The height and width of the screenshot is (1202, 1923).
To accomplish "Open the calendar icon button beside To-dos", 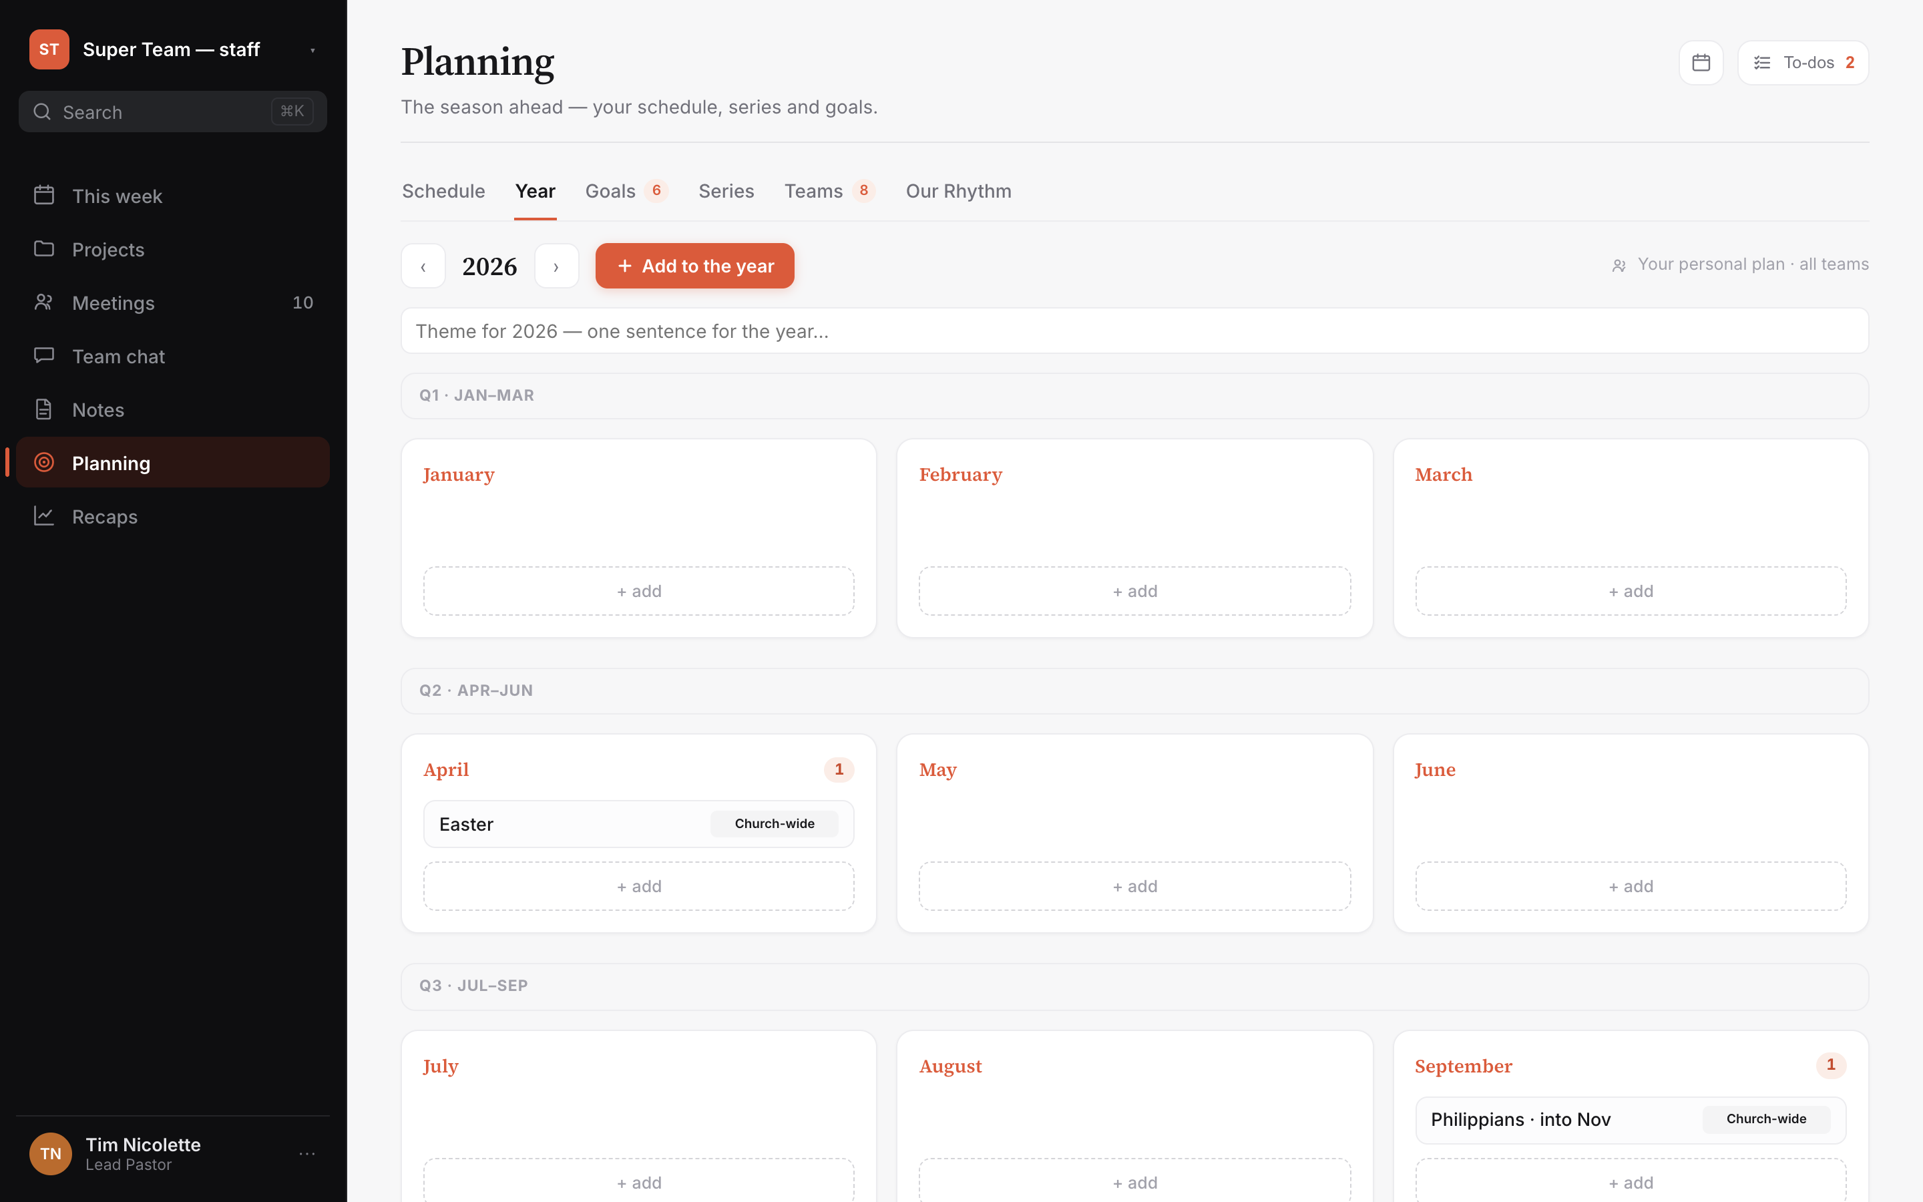I will 1701,63.
